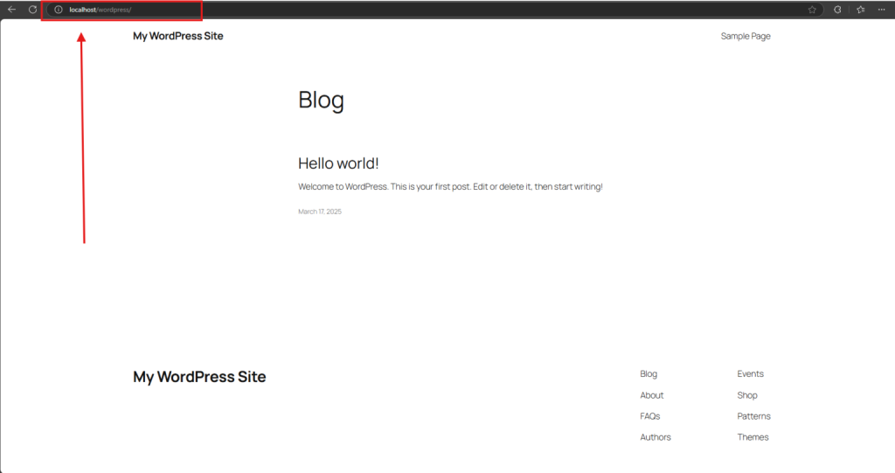The image size is (895, 473).
Task: Open the Authors footer link
Action: tap(655, 437)
